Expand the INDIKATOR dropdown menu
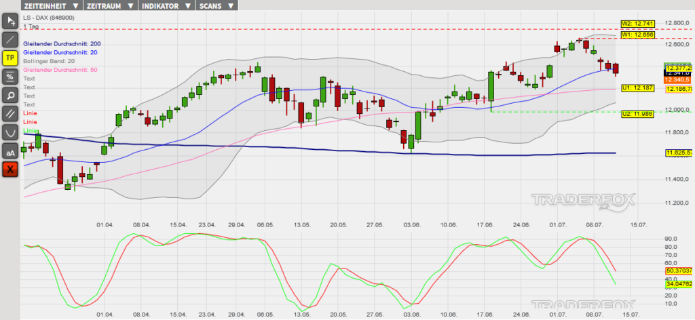The width and height of the screenshot is (695, 320). (167, 5)
